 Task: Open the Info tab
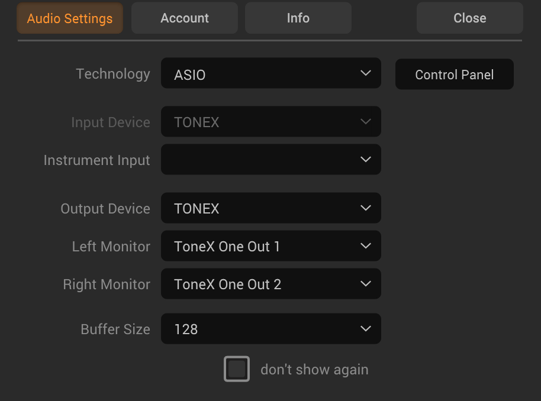298,18
